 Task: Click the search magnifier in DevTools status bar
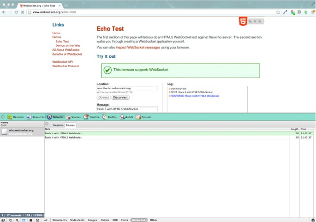[17, 220]
